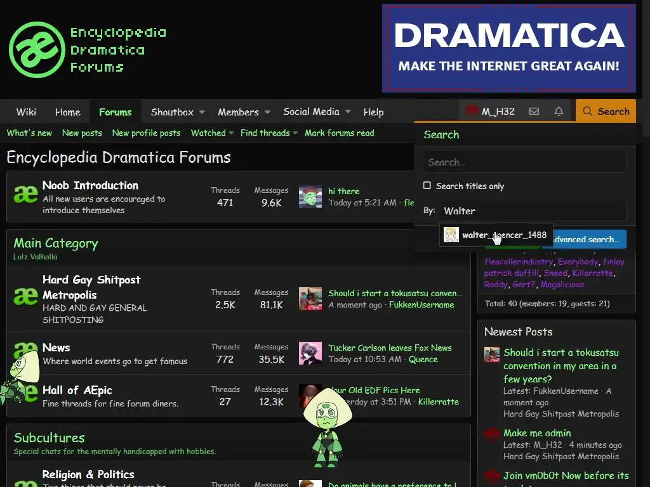Screen dimensions: 650x487
Task: Click Hard Gay Shitpost Metropolis ae icon
Action: [x=25, y=296]
